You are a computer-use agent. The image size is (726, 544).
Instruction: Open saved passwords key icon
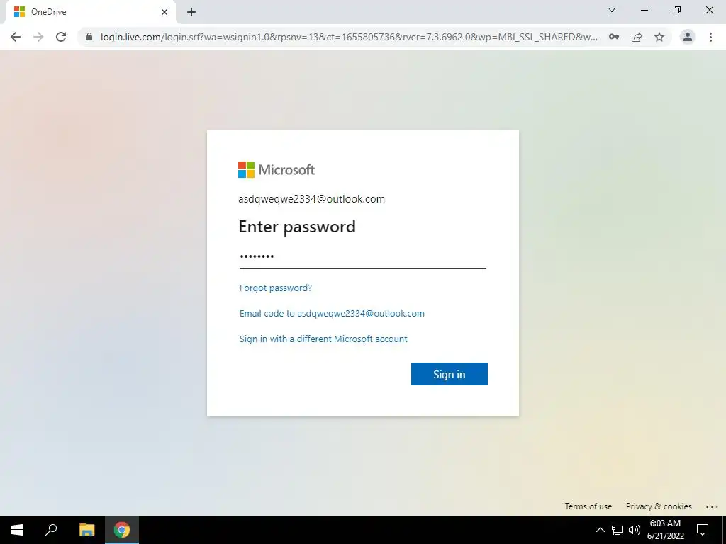(x=614, y=37)
